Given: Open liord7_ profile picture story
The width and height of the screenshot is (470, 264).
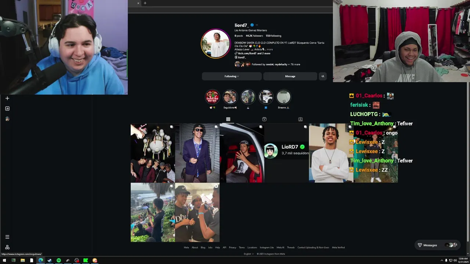Looking at the screenshot, I should (216, 44).
